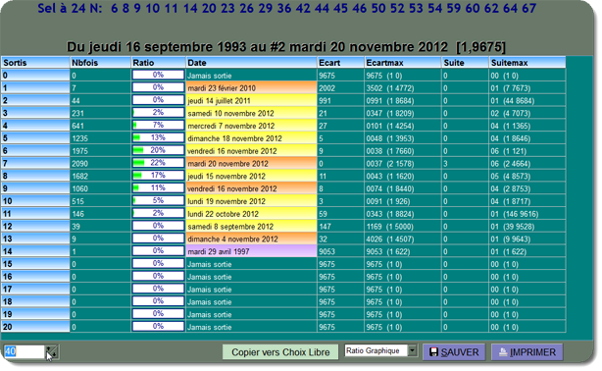The width and height of the screenshot is (602, 371).
Task: Select Sortis row header 20
Action: (35, 327)
